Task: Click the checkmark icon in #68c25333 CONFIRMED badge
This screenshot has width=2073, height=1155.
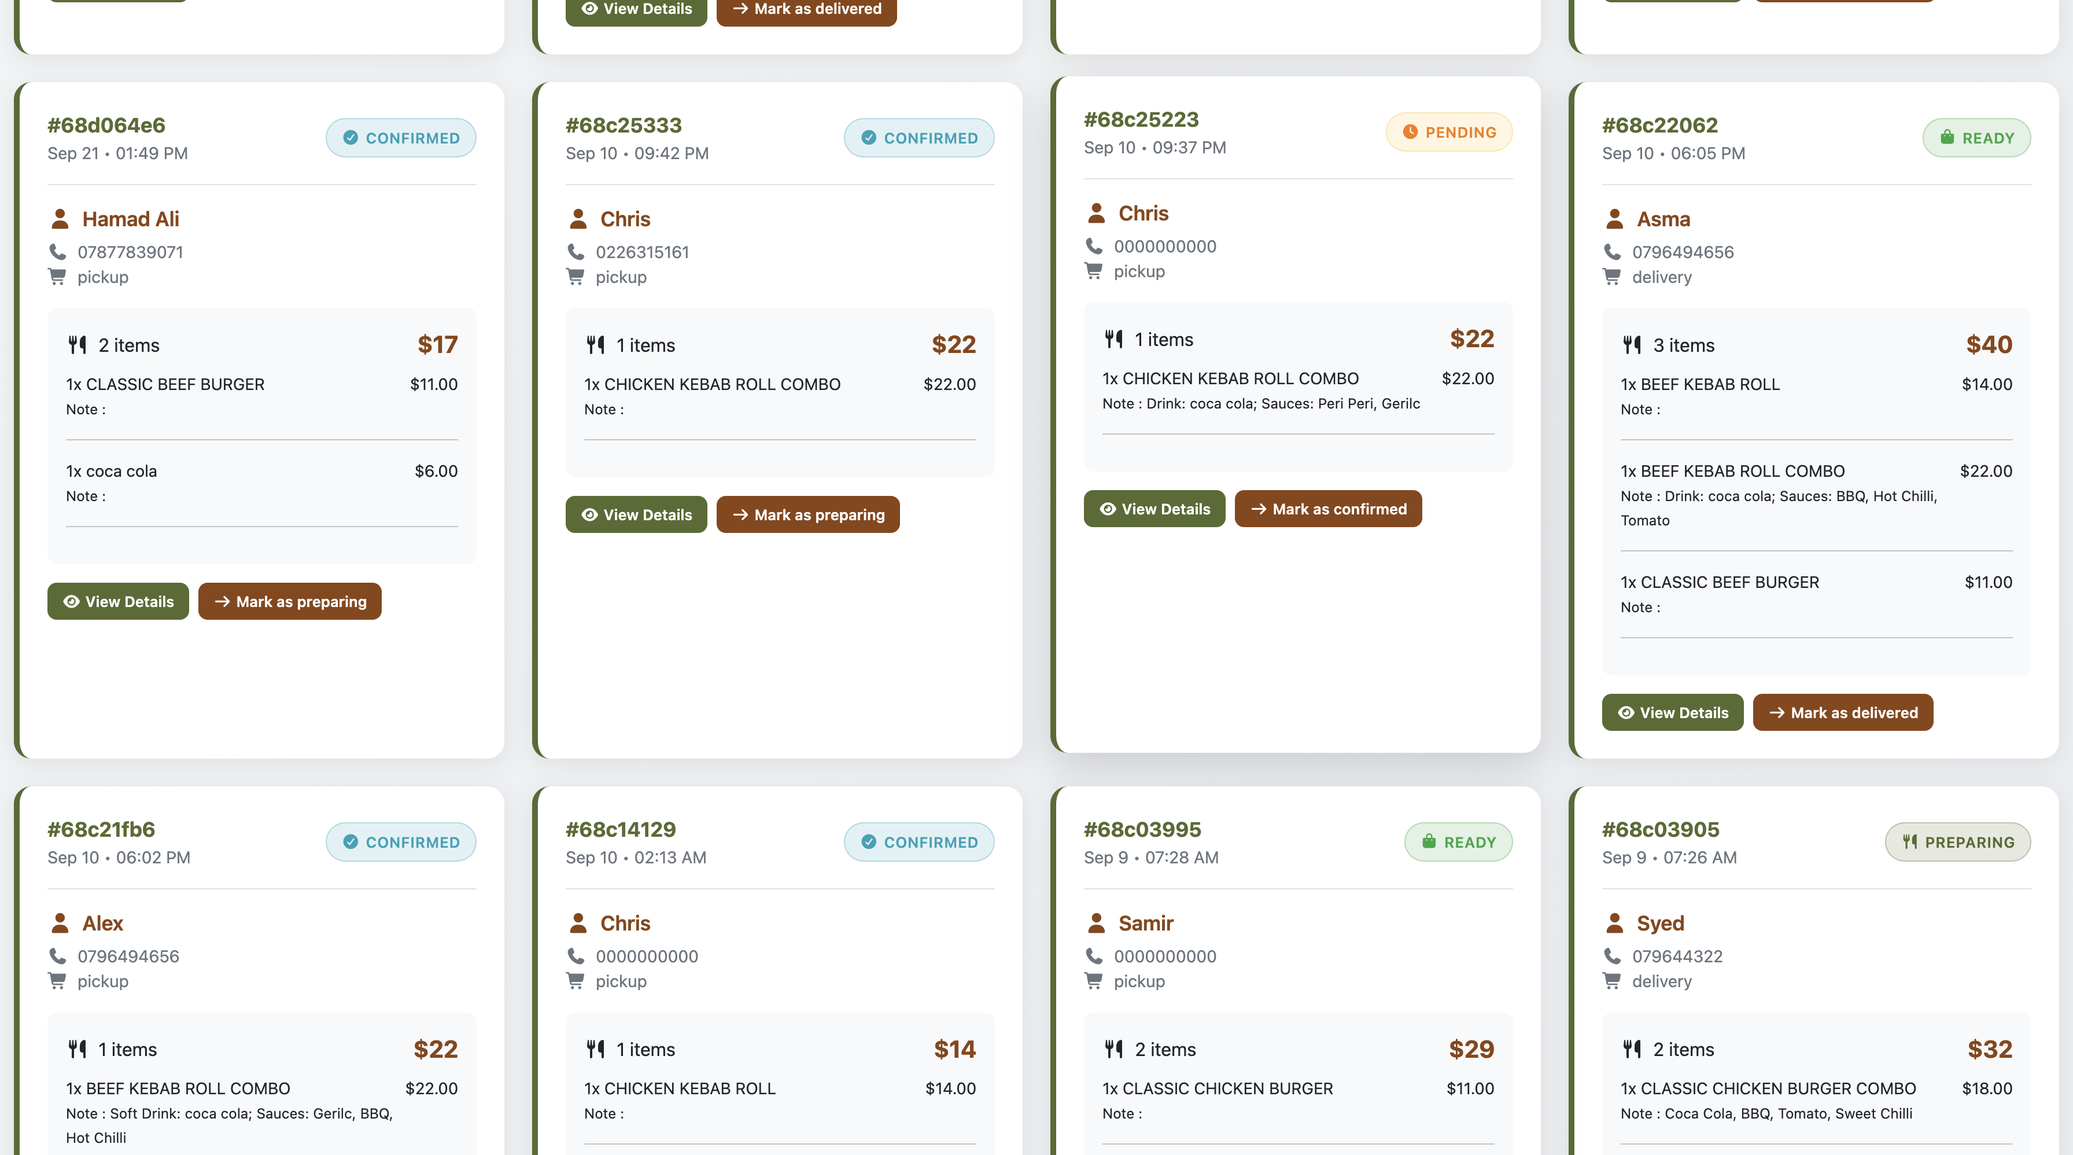Action: point(869,138)
